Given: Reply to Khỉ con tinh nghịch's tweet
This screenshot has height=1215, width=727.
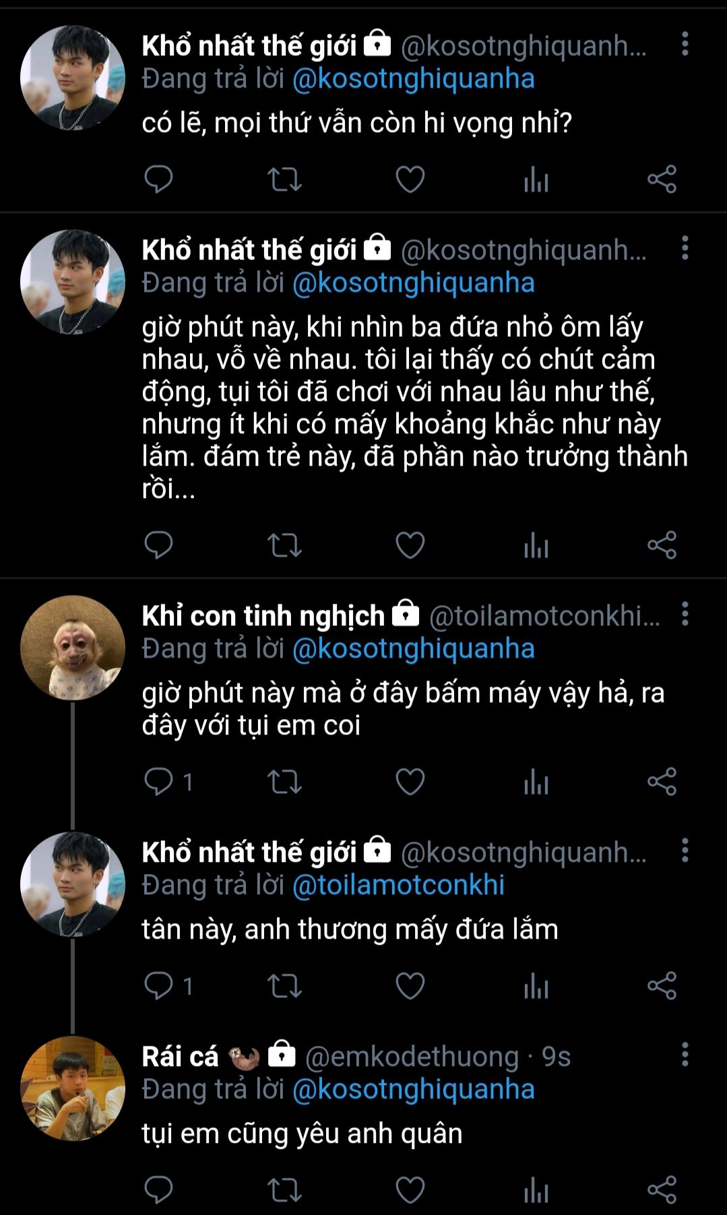Looking at the screenshot, I should point(159,782).
